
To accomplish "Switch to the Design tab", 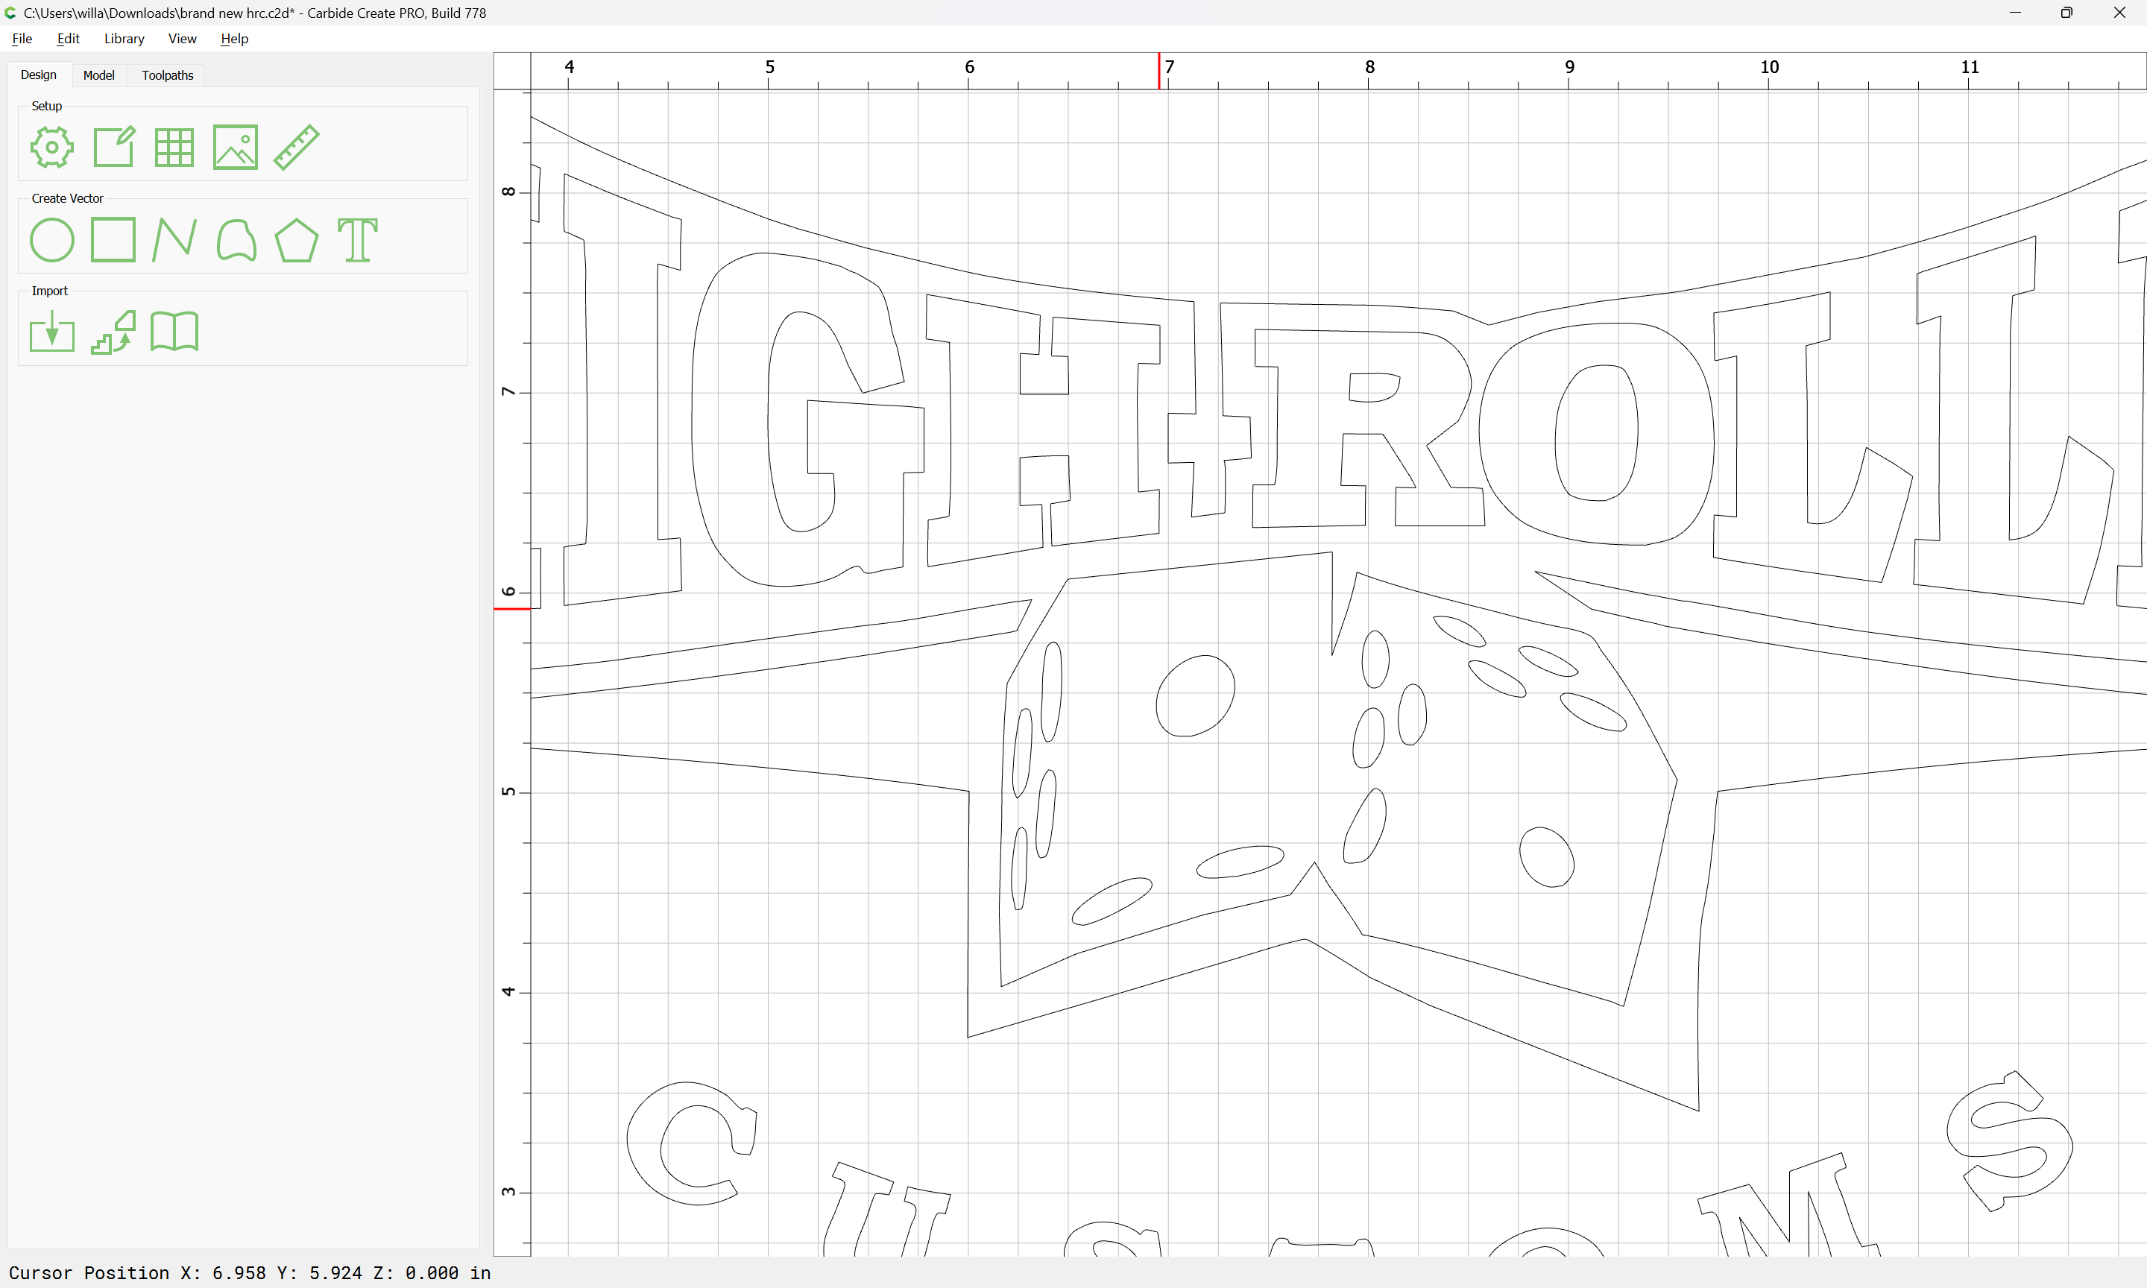I will coord(38,75).
